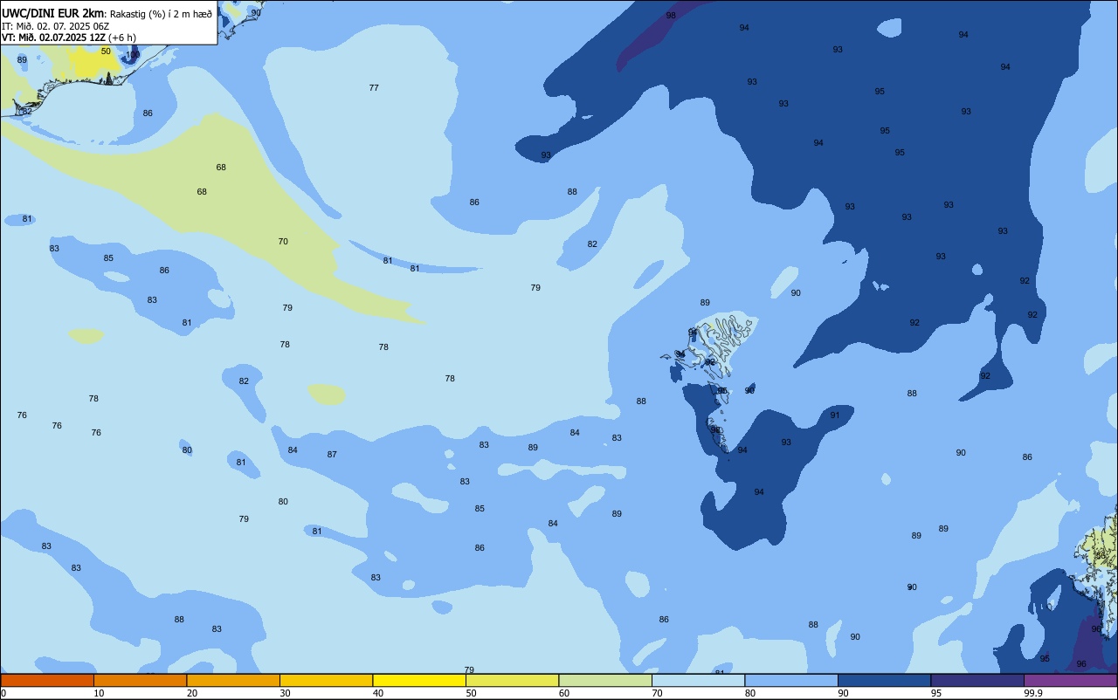Click the '98' humidity value on the map
Screen dimensions: 1118x700
pyautogui.click(x=671, y=16)
